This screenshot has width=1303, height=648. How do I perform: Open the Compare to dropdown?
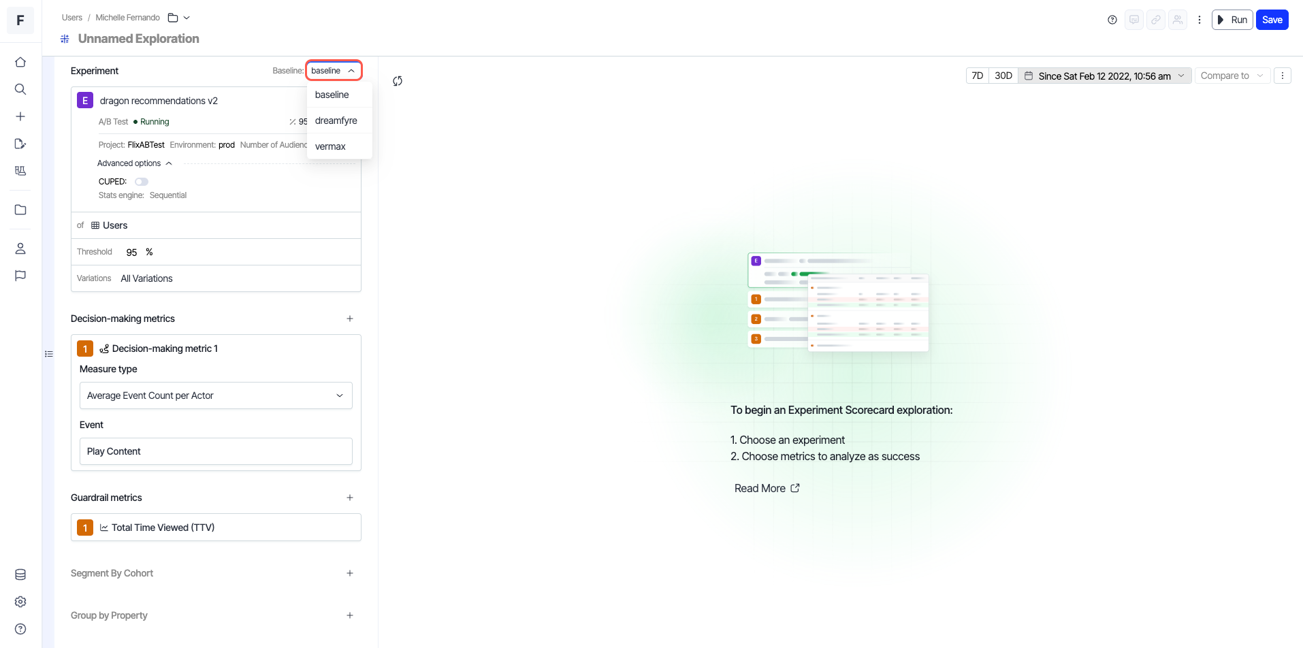(x=1232, y=76)
